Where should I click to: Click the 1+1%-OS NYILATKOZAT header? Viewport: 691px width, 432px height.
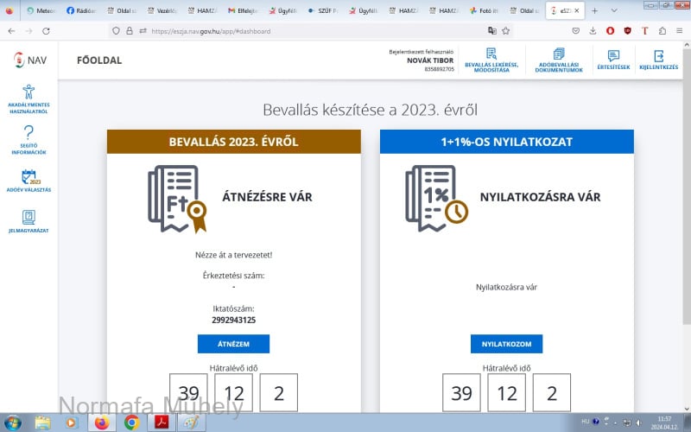coord(507,142)
